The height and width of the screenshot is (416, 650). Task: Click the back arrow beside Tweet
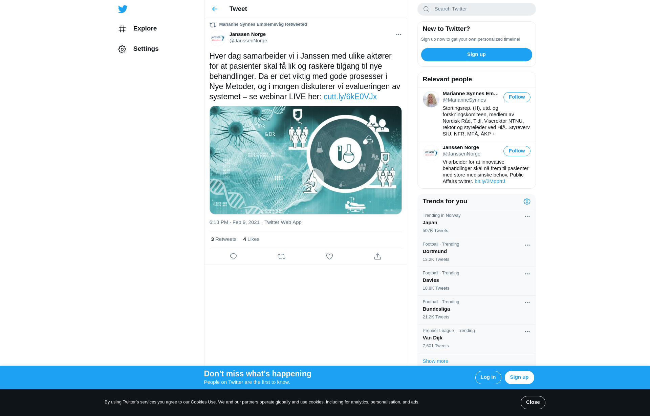pos(215,9)
